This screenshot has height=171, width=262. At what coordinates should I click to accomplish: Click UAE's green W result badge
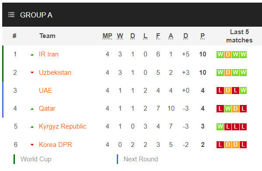click(243, 91)
